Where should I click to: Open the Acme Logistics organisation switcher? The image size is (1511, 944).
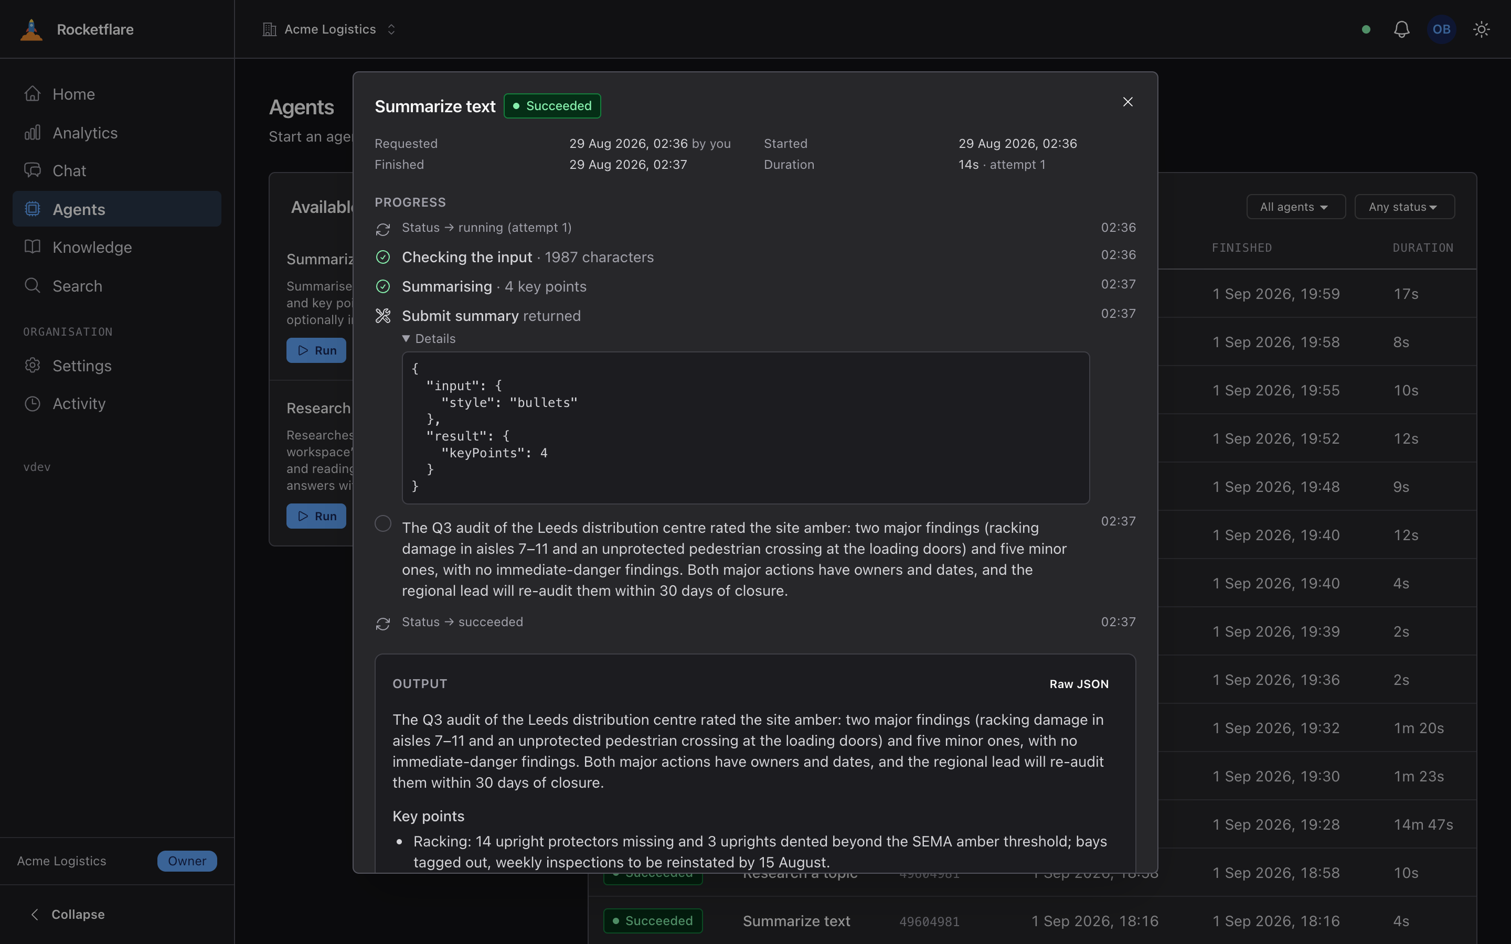coord(329,29)
